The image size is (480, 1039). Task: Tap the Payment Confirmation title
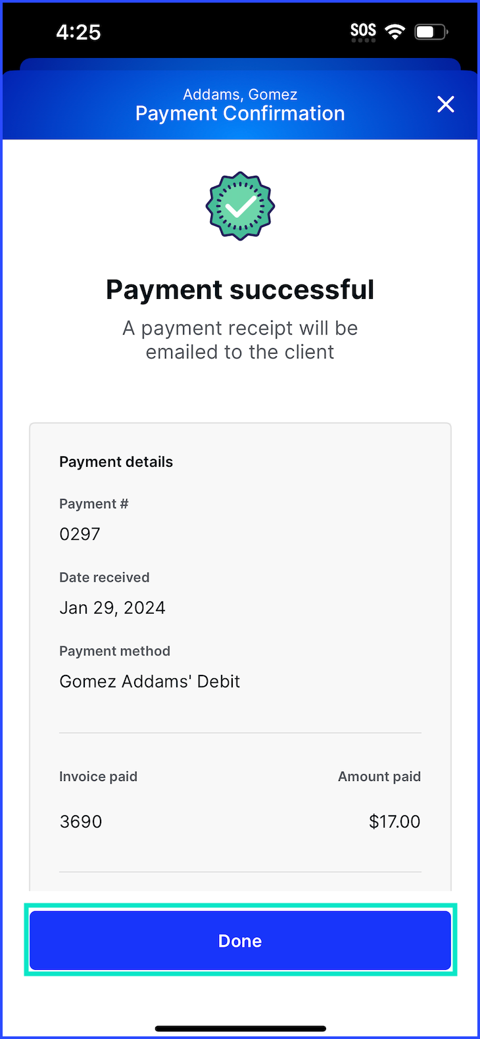point(240,113)
